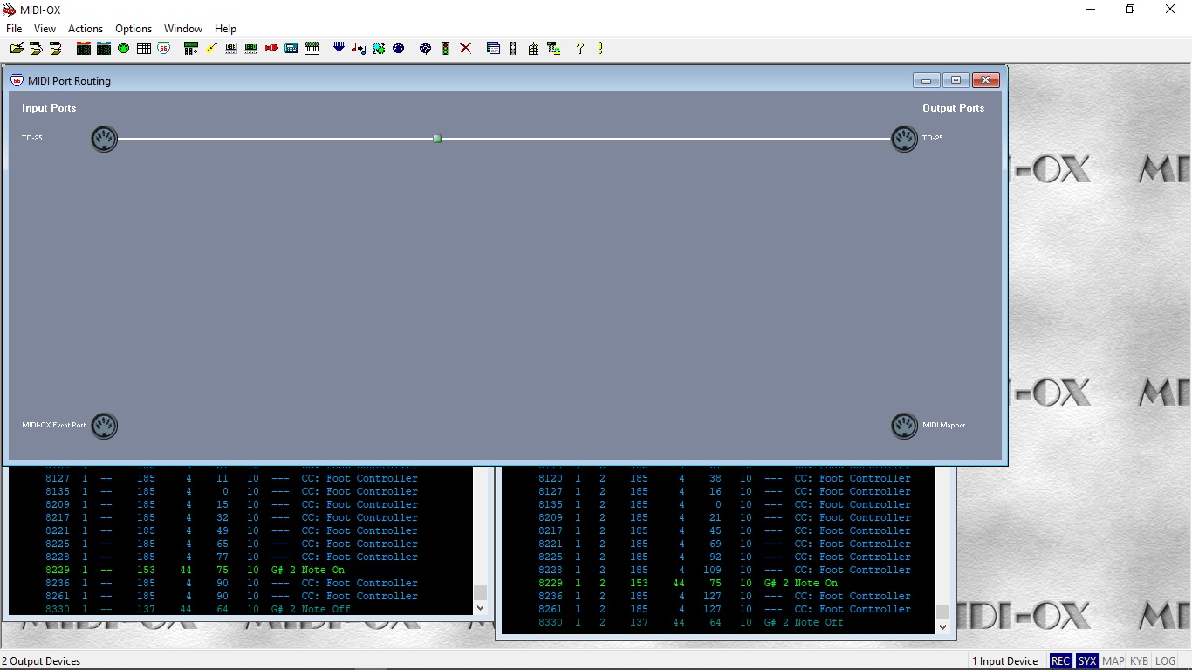1192x670 pixels.
Task: Minimize the MIDI Port Routing window
Action: point(926,80)
